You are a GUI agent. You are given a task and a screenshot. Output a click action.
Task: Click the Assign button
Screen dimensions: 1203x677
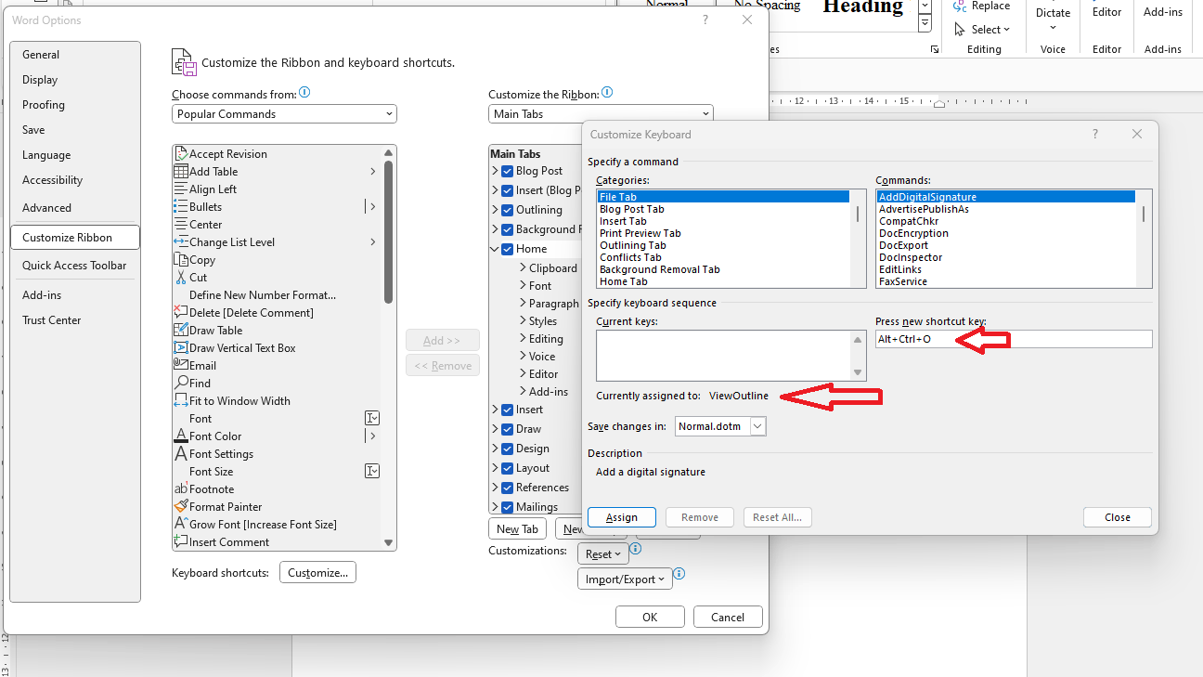[622, 517]
